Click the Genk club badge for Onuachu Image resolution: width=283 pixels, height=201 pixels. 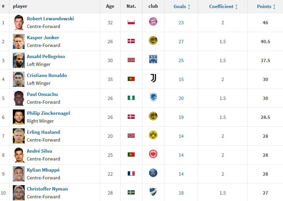pyautogui.click(x=153, y=97)
